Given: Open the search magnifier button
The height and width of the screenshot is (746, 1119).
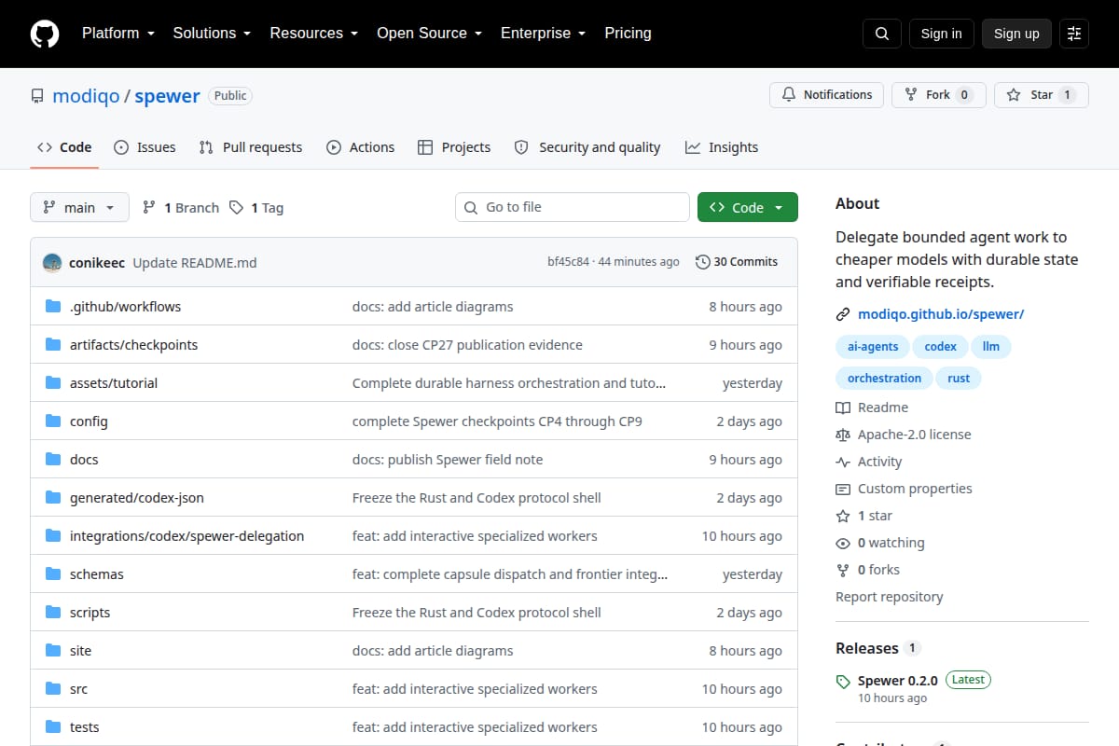Looking at the screenshot, I should (882, 34).
